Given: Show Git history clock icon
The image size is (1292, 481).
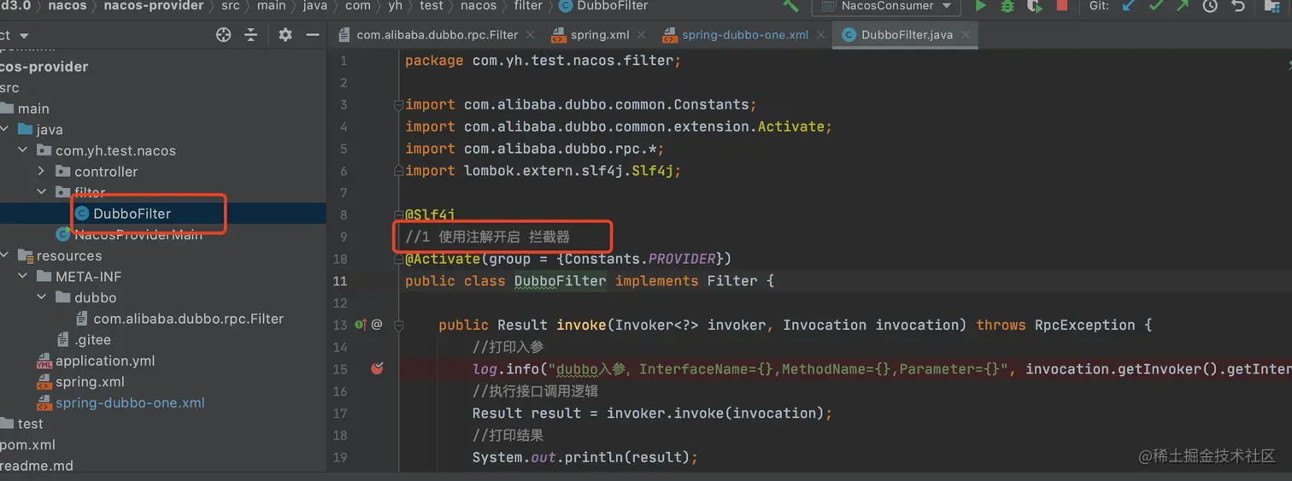Looking at the screenshot, I should point(1210,6).
